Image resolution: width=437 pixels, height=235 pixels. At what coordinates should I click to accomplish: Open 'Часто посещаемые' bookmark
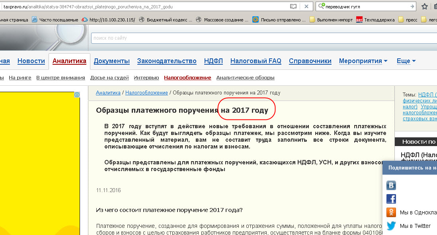pos(55,20)
